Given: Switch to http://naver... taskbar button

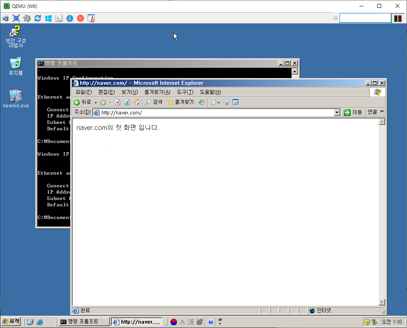Looking at the screenshot, I should [x=137, y=322].
